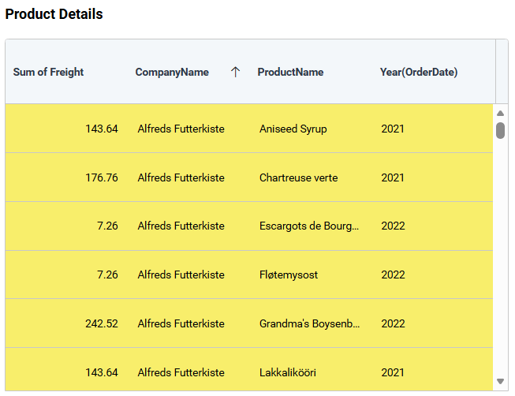Sort by the ProductName column header

(290, 72)
